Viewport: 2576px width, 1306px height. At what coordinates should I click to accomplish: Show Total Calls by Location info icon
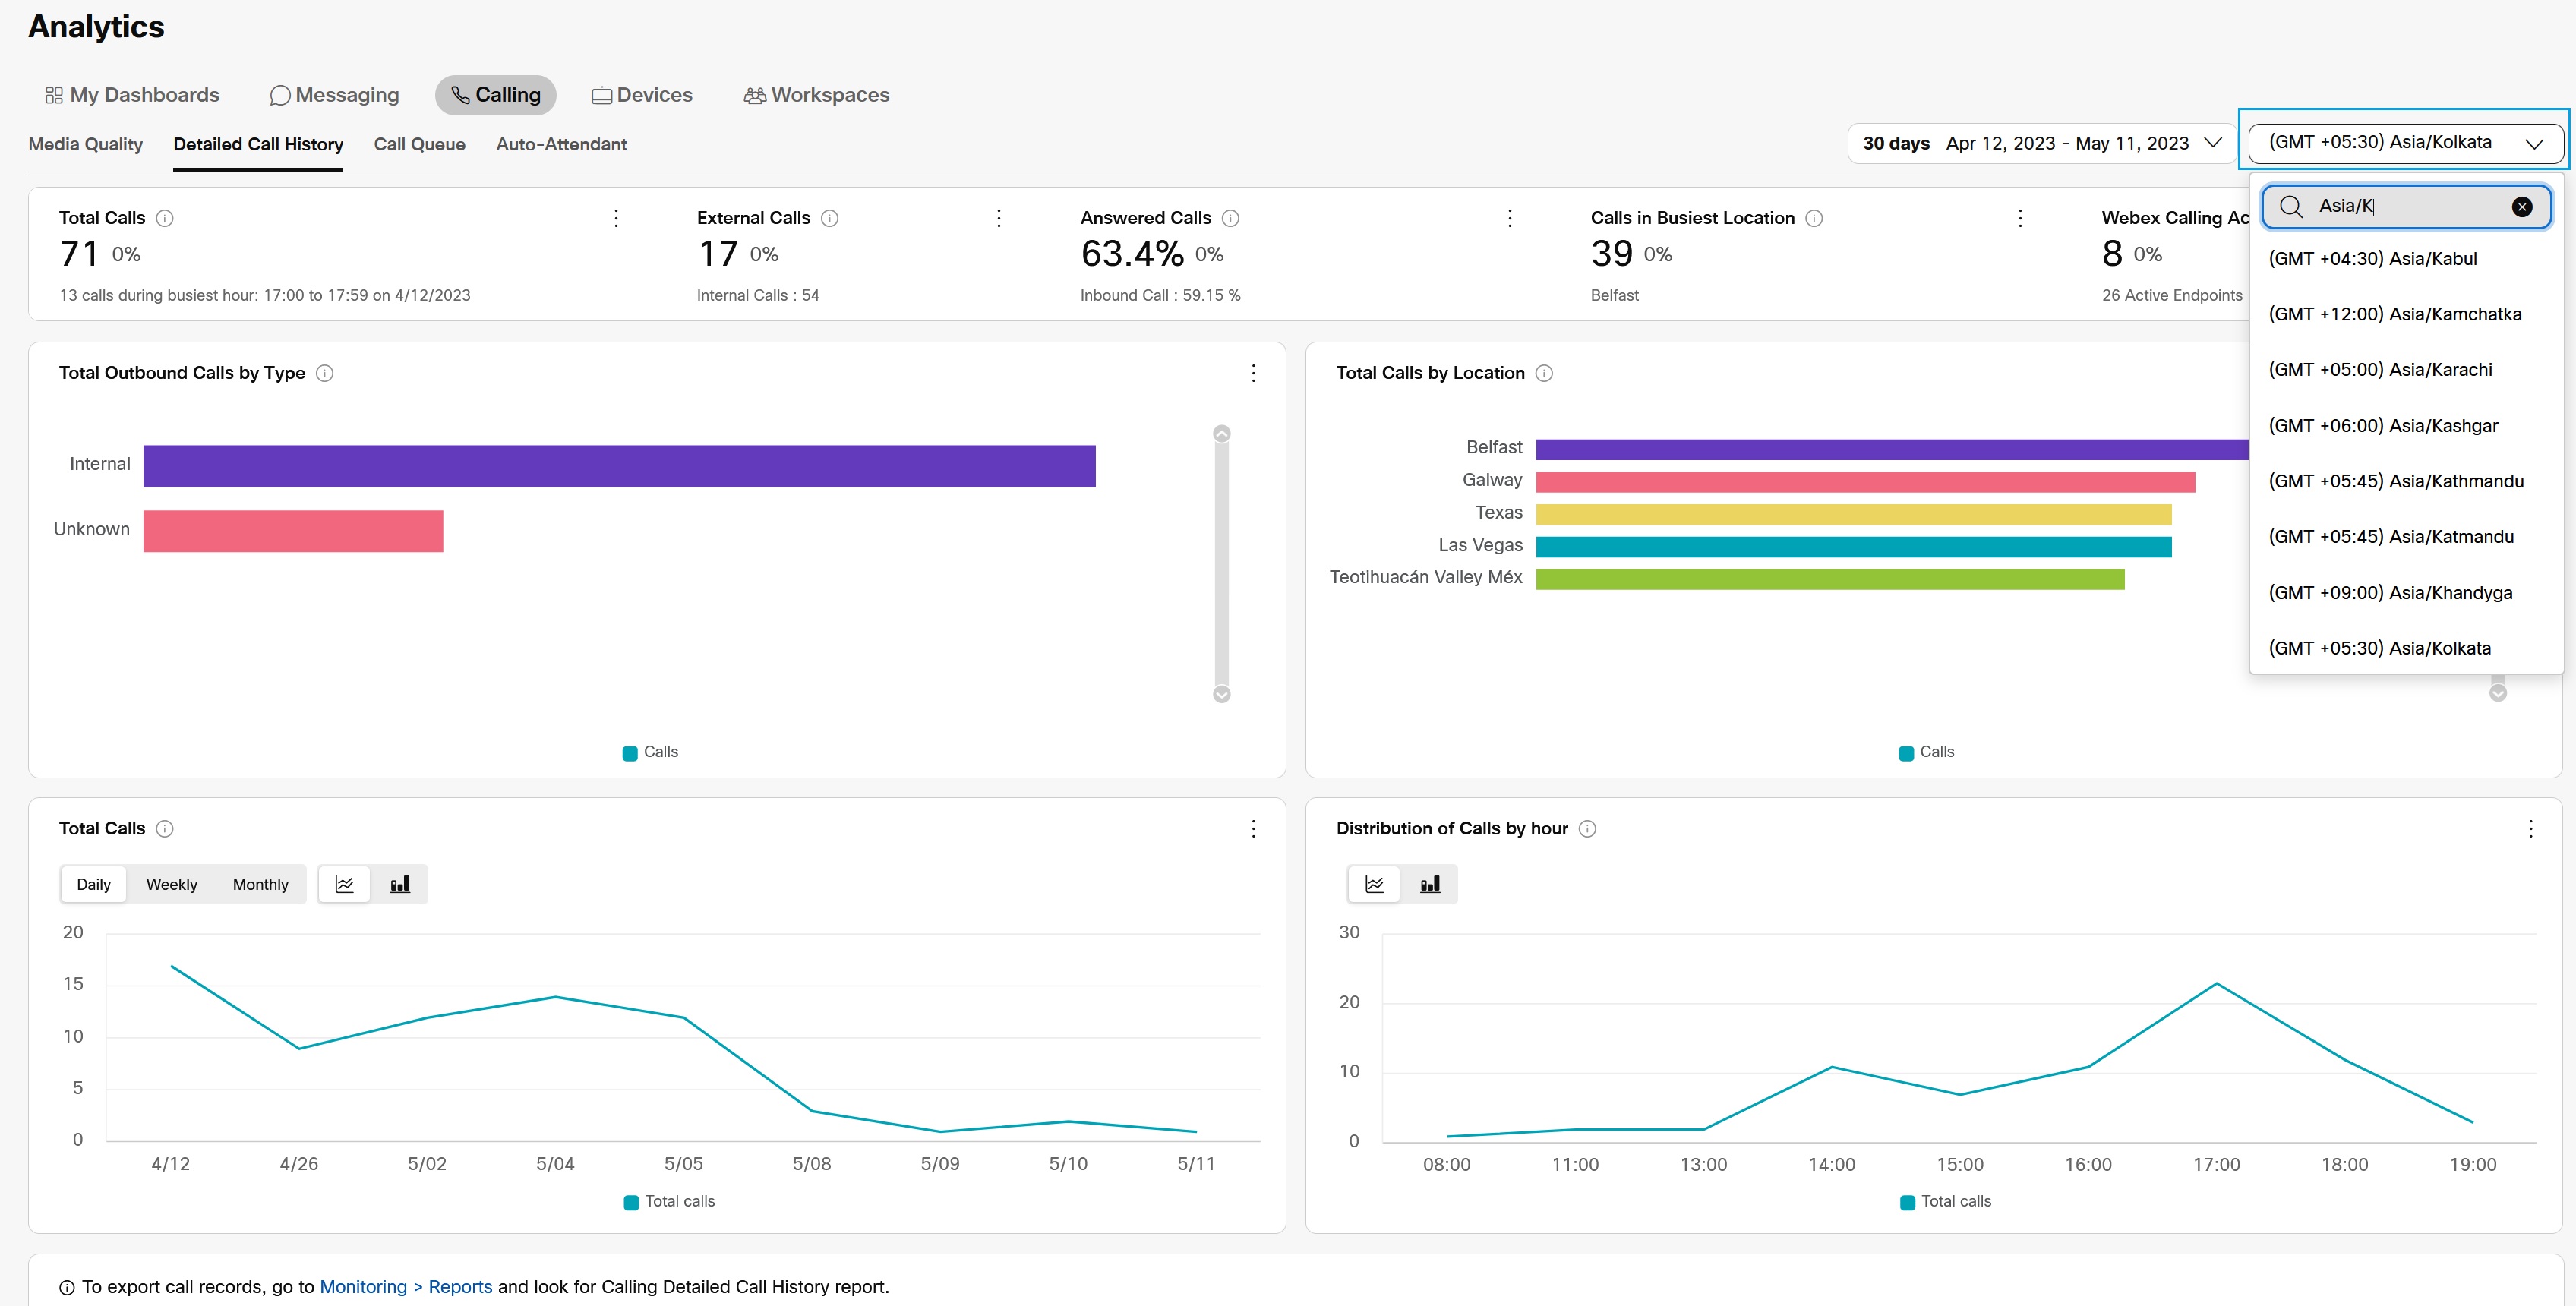click(x=1544, y=373)
